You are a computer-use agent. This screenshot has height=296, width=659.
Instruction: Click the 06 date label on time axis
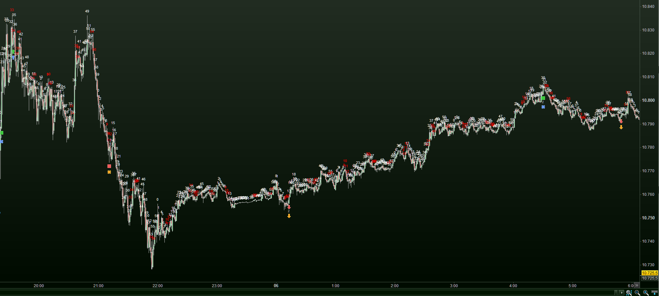coord(276,286)
